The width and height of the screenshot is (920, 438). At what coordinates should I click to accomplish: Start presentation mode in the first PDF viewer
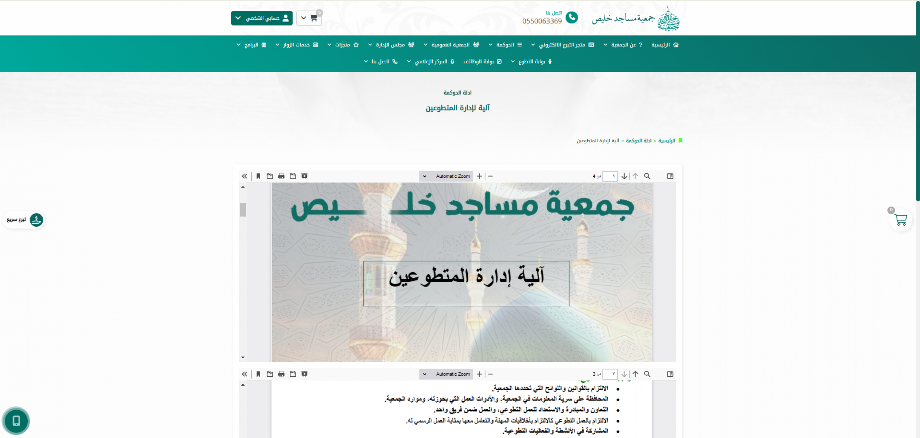(x=304, y=176)
